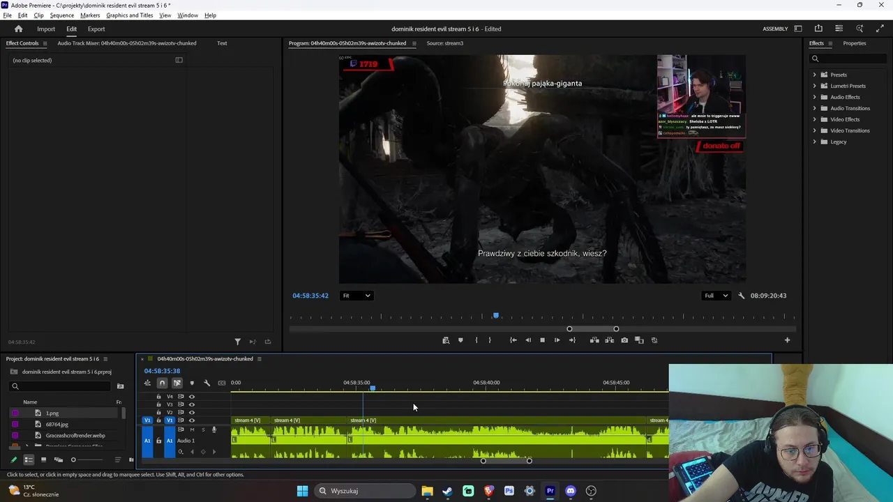
Task: Toggle lock on the V2 track
Action: (158, 412)
